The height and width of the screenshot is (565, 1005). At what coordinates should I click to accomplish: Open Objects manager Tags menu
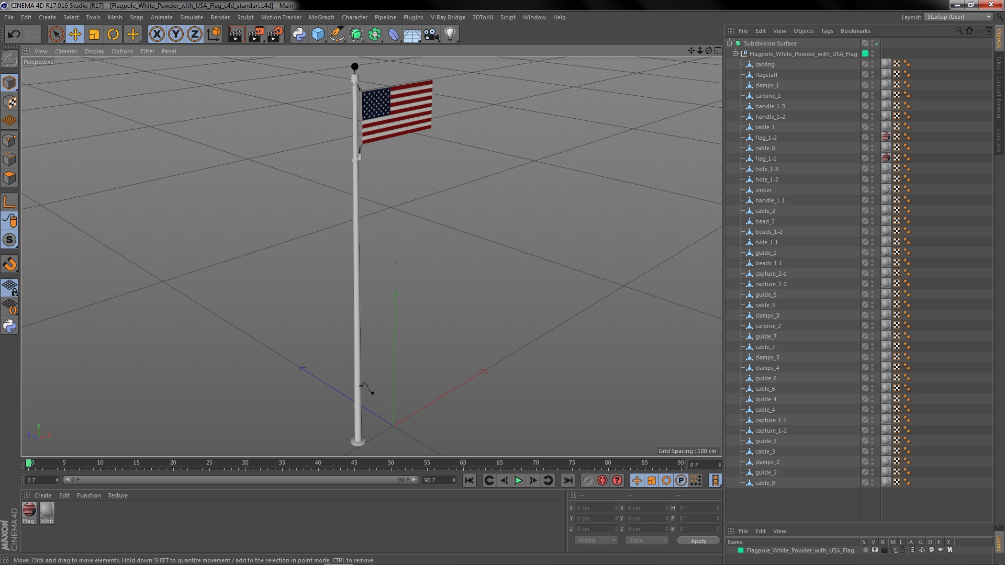(x=827, y=31)
